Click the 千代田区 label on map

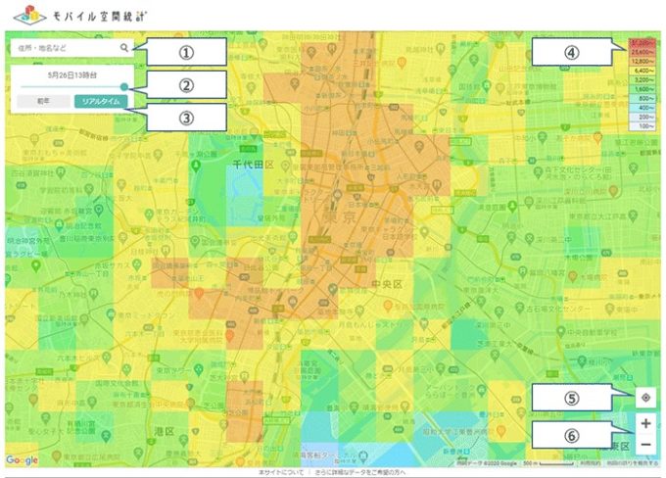[250, 167]
